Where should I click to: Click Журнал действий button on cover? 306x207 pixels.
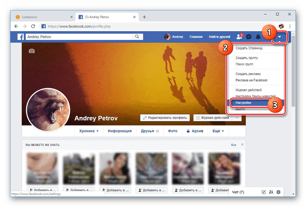pos(213,118)
